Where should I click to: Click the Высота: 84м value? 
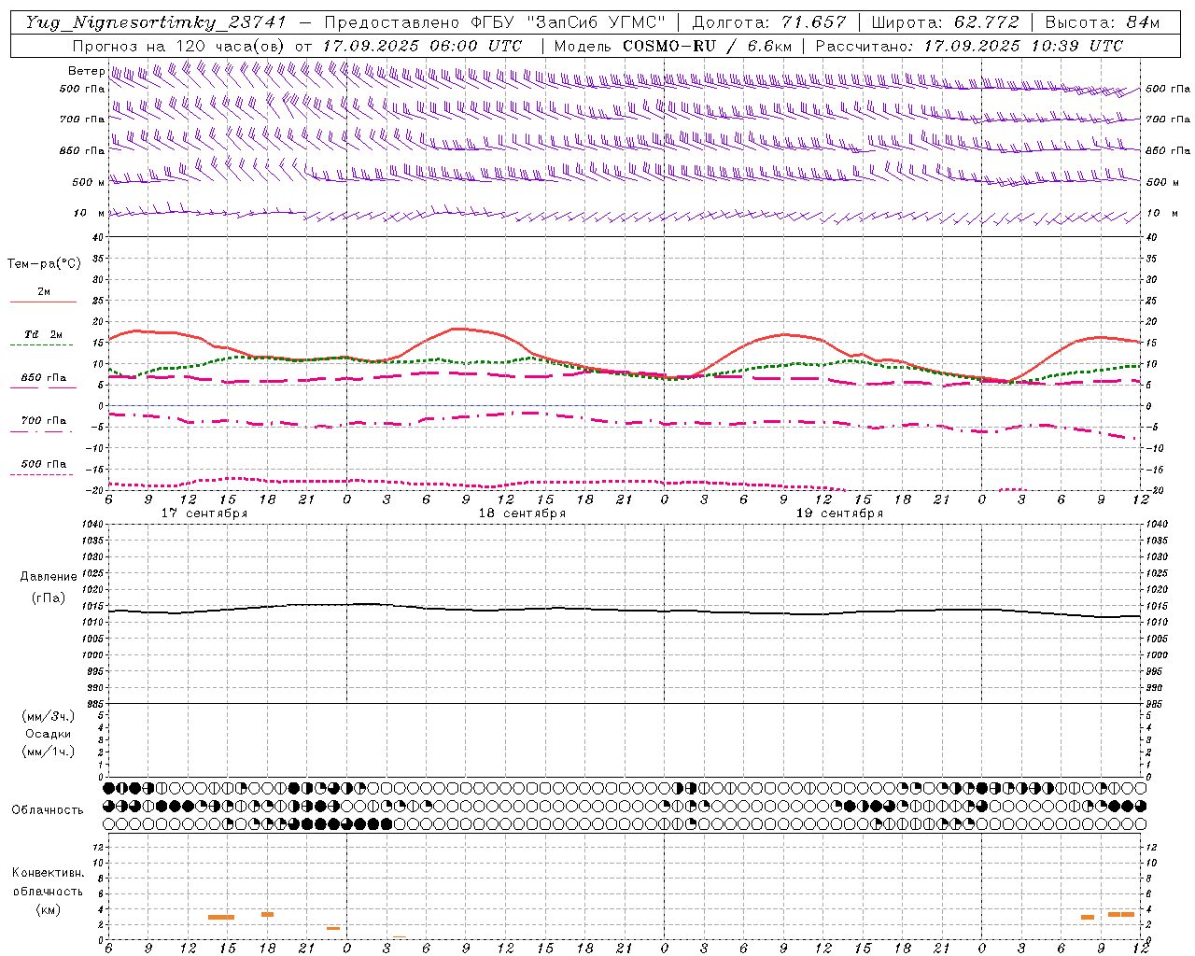coord(1103,22)
